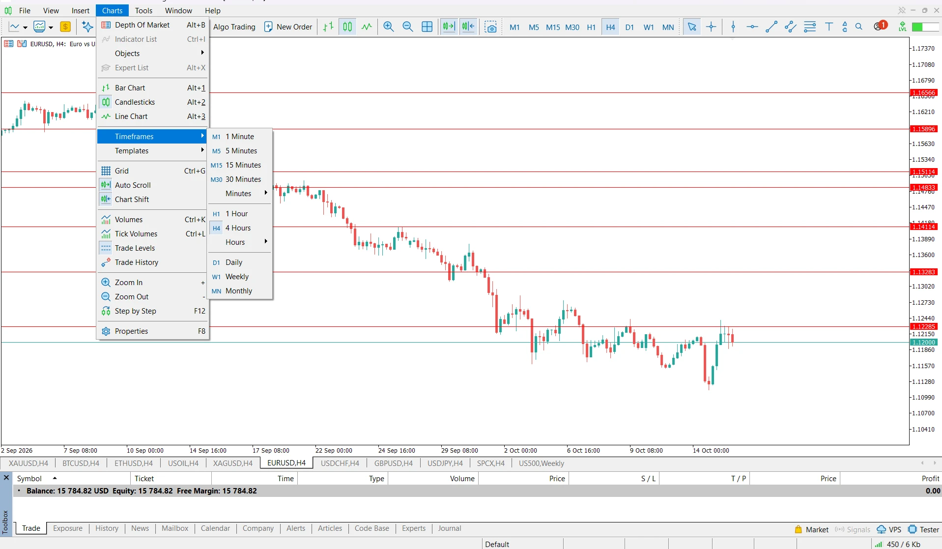Switch to the GBPUSD,H4 chart tab

click(393, 463)
